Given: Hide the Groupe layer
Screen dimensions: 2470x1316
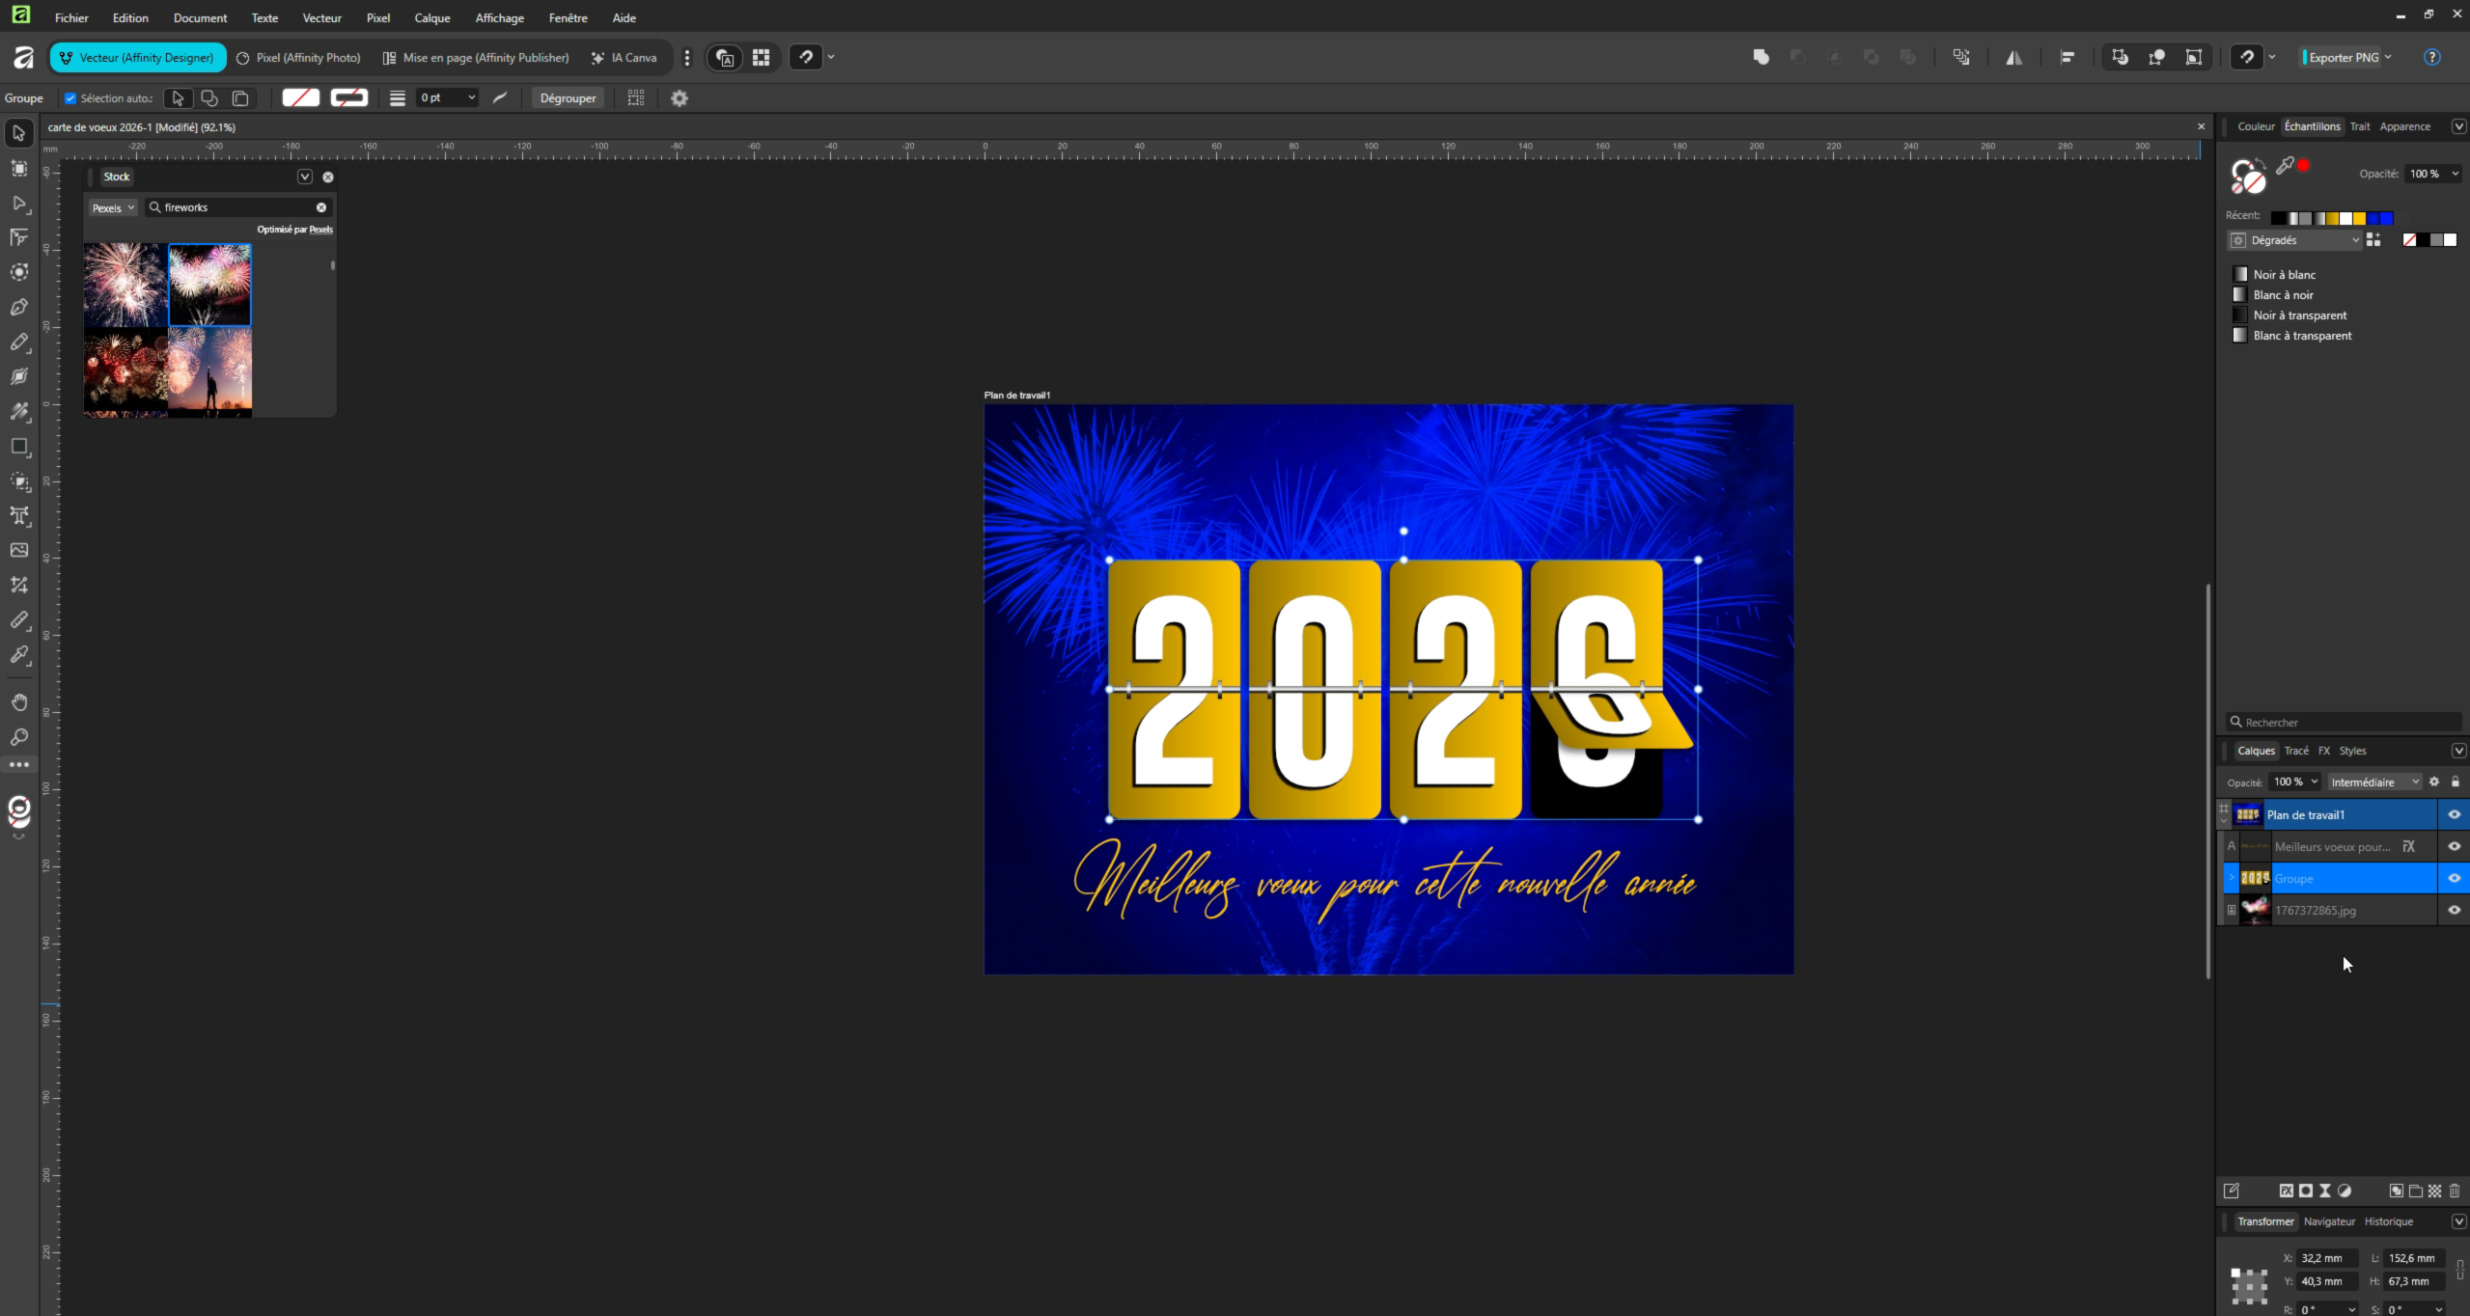Looking at the screenshot, I should [2454, 879].
